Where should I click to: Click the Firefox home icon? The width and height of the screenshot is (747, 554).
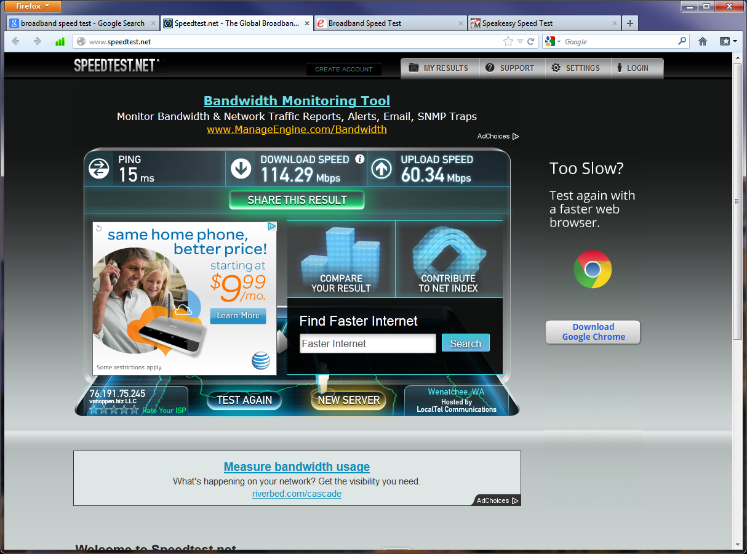coord(703,42)
